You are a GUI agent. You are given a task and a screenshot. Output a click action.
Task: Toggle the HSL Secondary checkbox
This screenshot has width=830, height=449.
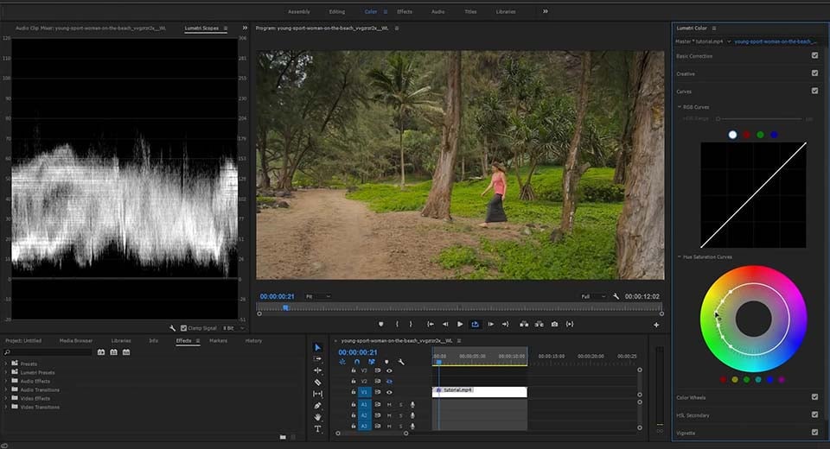(x=814, y=414)
